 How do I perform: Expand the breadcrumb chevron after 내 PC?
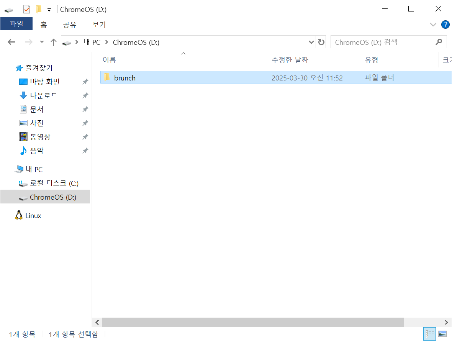point(106,43)
